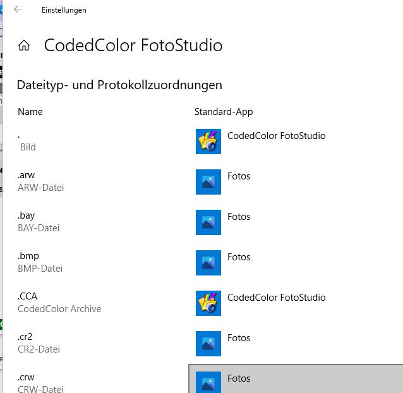The image size is (403, 393).
Task: Click the .arw ARW-Datei entry
Action: (40, 181)
